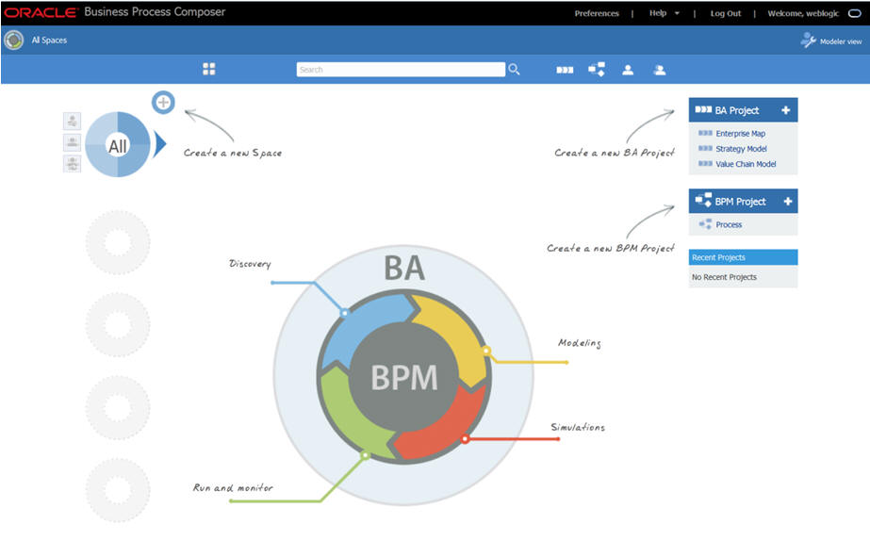The image size is (870, 557).
Task: Click the multiple users icon in toolbar
Action: click(659, 70)
